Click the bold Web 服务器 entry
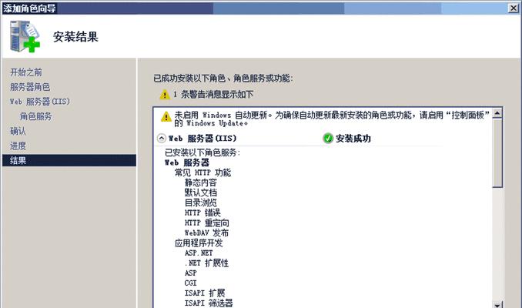Viewport: 522px width, 308px height. point(187,162)
